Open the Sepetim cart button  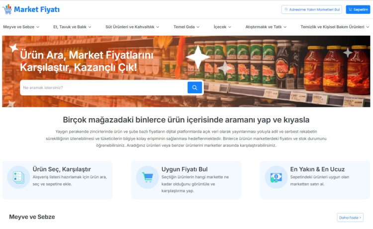tap(358, 9)
